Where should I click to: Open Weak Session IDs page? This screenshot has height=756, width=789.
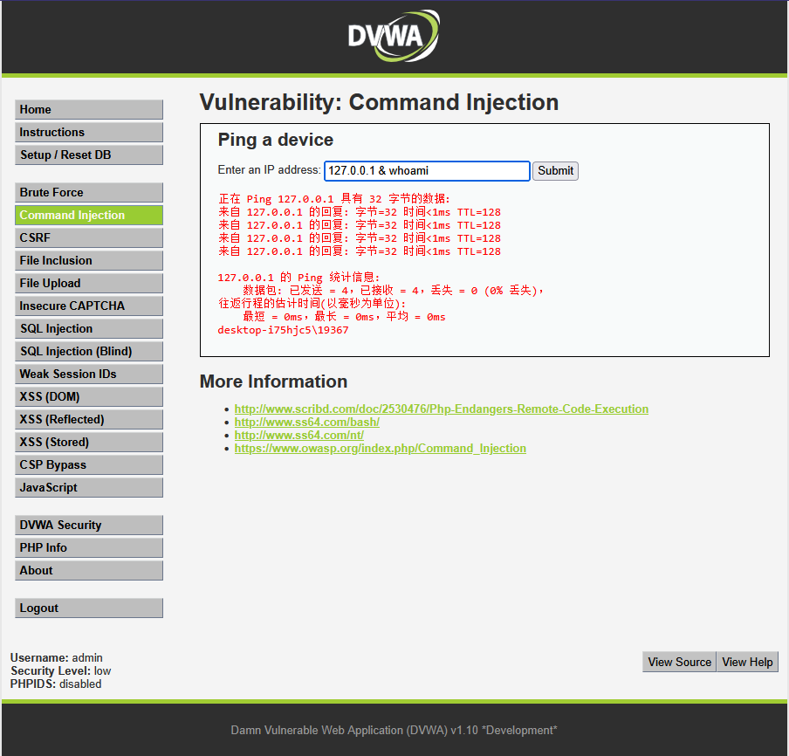[89, 374]
